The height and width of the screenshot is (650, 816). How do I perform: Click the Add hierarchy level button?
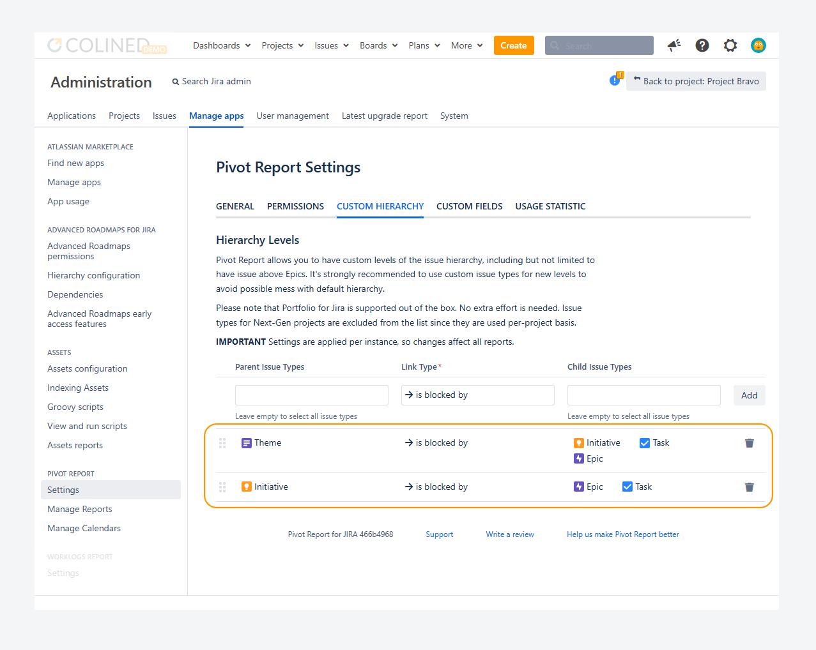pos(750,395)
